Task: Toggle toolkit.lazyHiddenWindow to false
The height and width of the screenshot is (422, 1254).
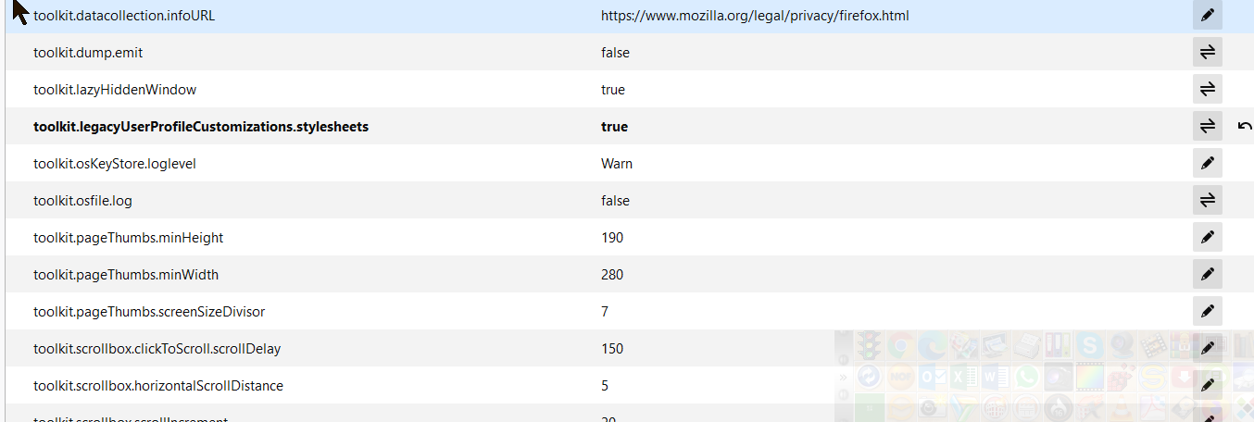Action: [1207, 90]
